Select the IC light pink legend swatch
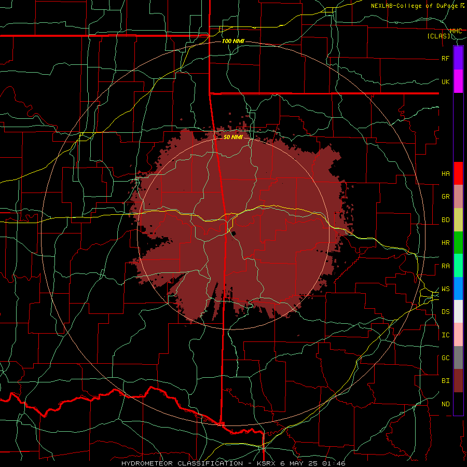The width and height of the screenshot is (467, 467). (458, 335)
